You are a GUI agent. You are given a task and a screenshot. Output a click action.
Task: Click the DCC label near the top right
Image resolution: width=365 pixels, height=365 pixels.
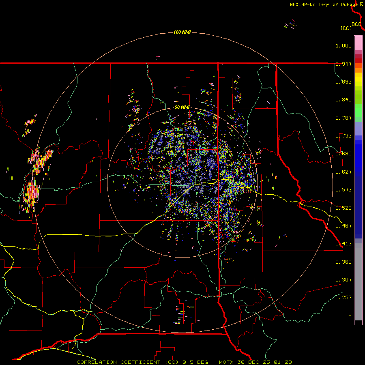point(356,24)
